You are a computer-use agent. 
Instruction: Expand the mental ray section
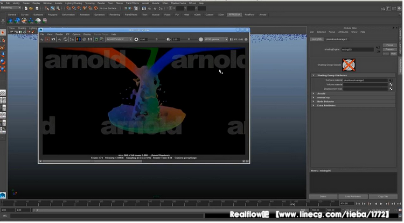click(314, 98)
